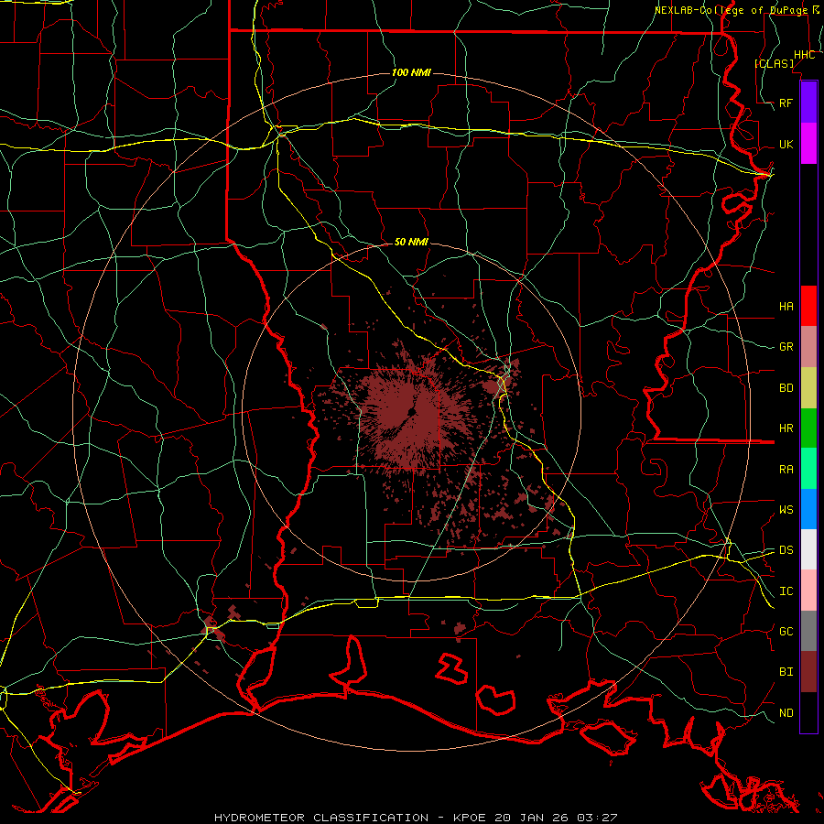Screen dimensions: 824x824
Task: Click the ND legend label
Action: point(786,712)
